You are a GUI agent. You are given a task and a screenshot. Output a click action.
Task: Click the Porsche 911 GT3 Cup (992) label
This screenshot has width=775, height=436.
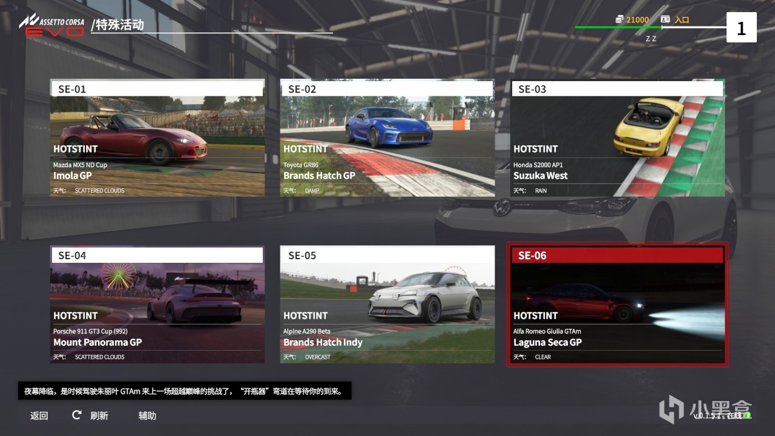[x=90, y=331]
